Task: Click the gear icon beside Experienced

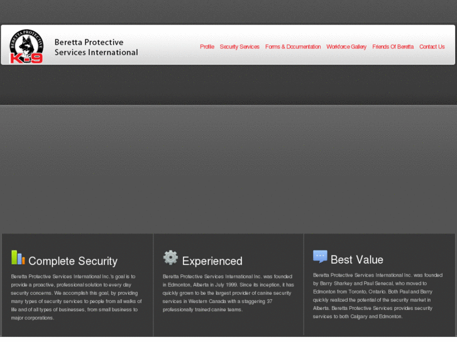Action: pos(170,257)
